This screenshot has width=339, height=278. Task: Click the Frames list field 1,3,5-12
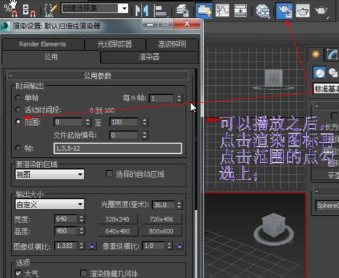[x=118, y=148]
